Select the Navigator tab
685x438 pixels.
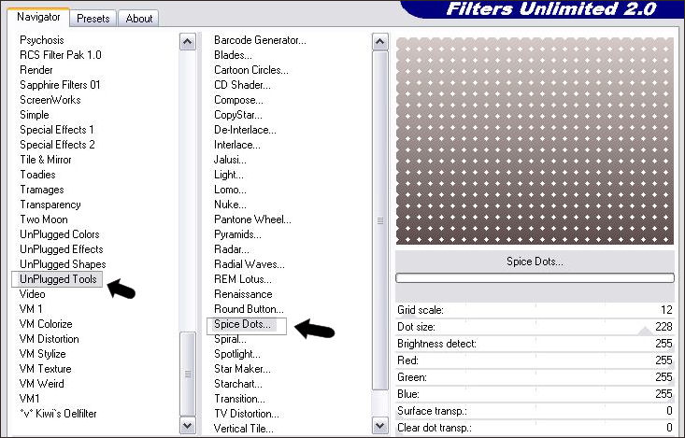40,17
